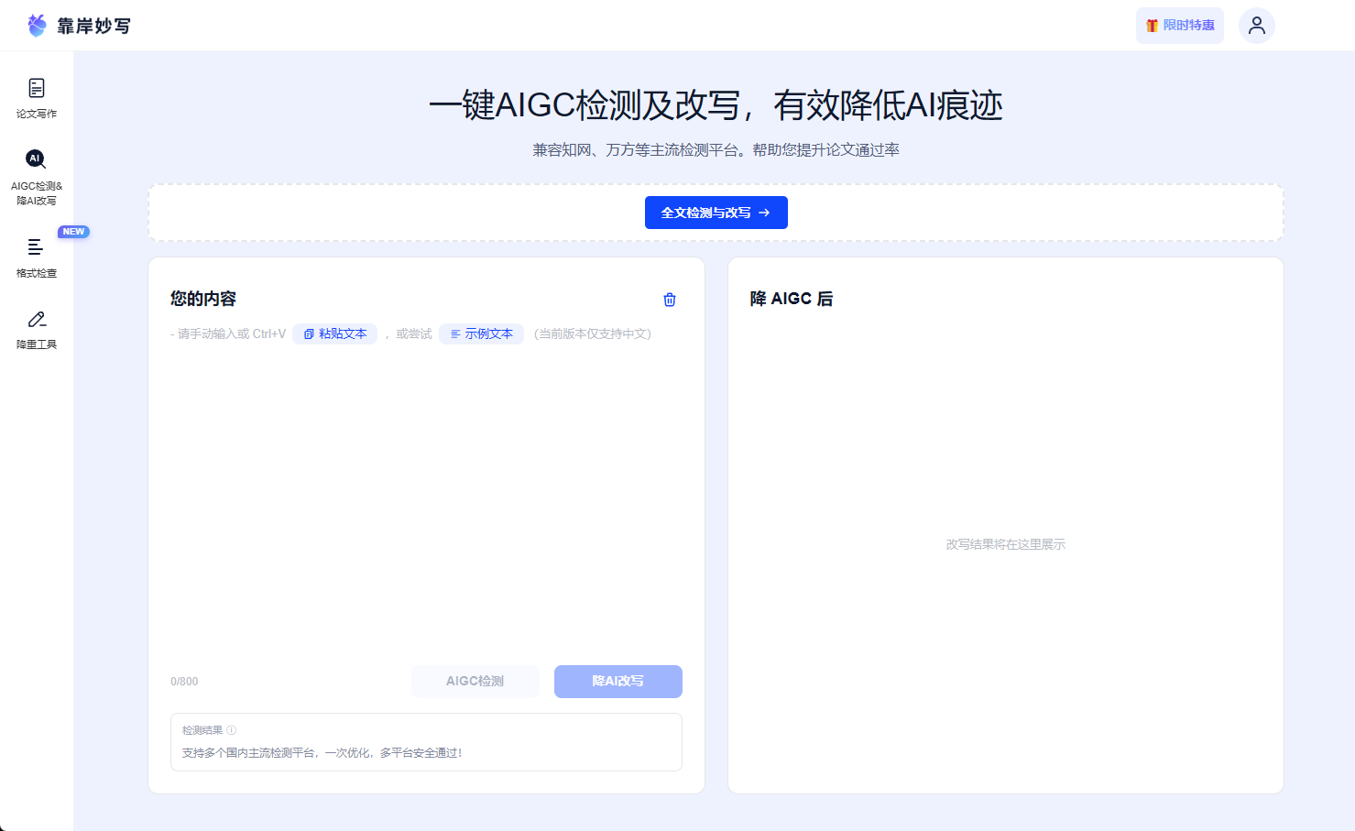Click the 降 AIGC 后 heading
Viewport: 1355px width, 831px height.
coord(791,299)
